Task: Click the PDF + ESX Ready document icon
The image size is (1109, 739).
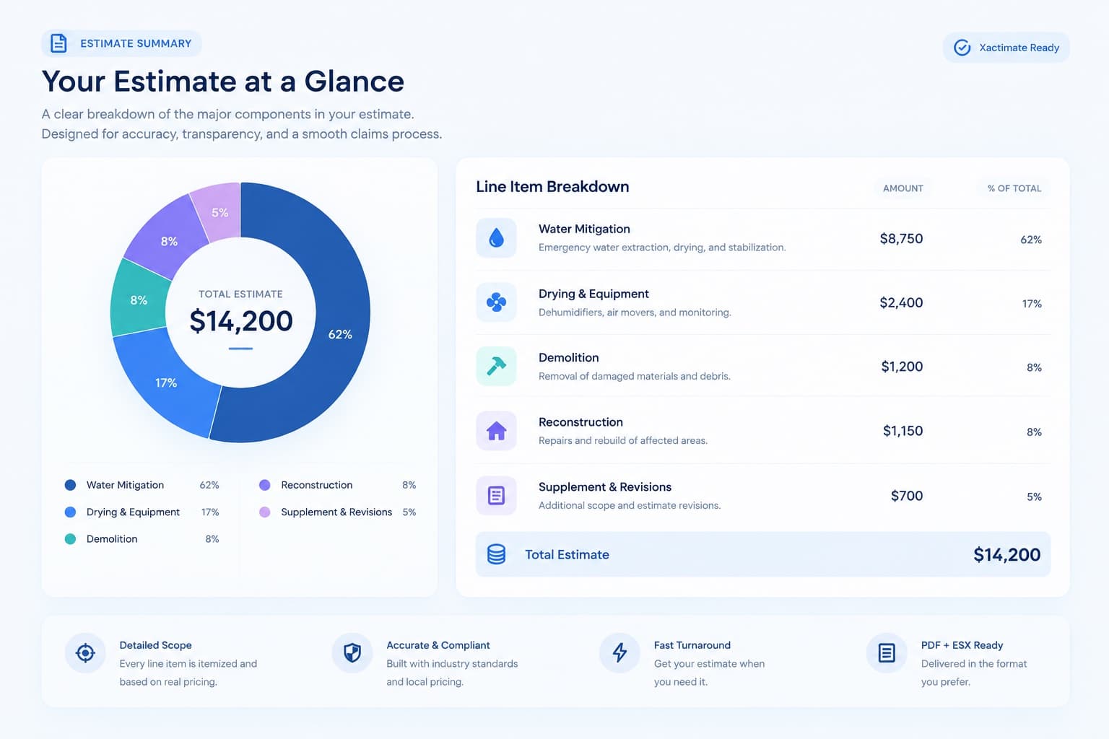Action: click(x=887, y=653)
